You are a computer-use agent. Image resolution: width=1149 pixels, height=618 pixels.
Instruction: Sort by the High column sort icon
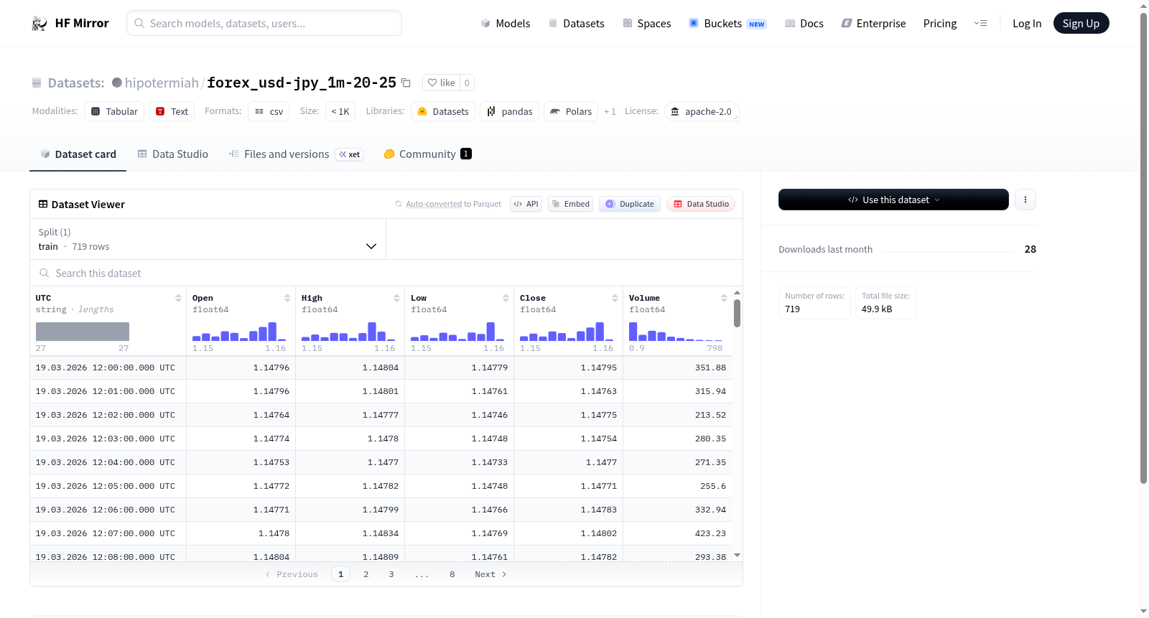pyautogui.click(x=396, y=298)
